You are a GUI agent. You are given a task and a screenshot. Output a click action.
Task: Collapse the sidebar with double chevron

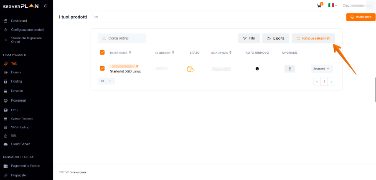45,6
